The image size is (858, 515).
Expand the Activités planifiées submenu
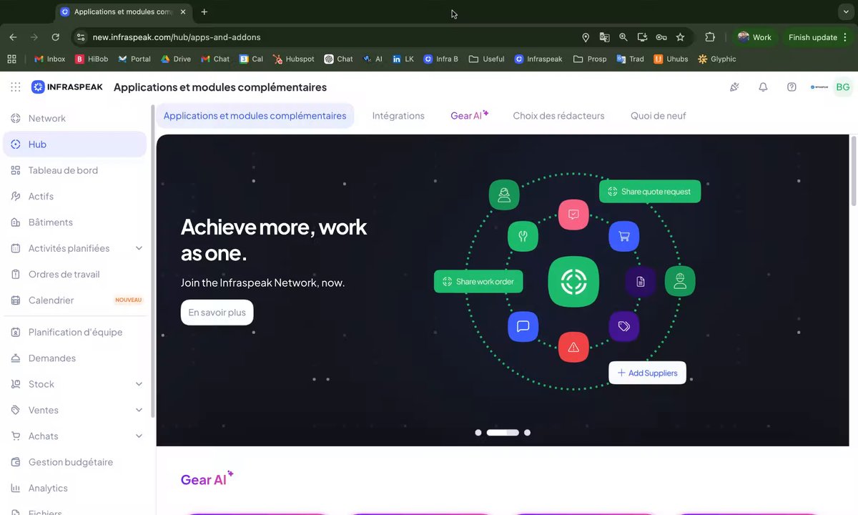(139, 248)
